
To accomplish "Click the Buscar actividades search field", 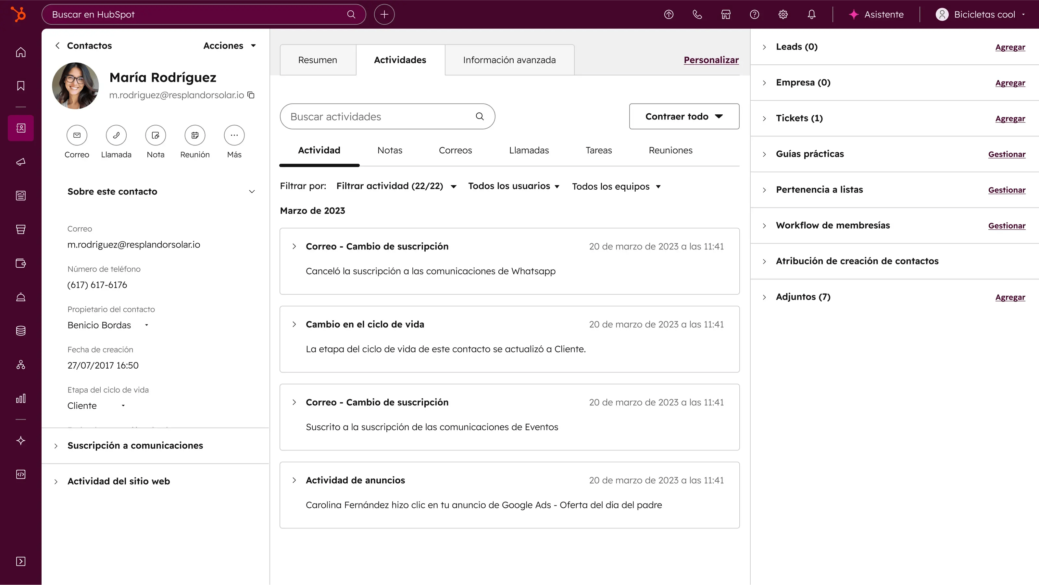I will pos(387,117).
